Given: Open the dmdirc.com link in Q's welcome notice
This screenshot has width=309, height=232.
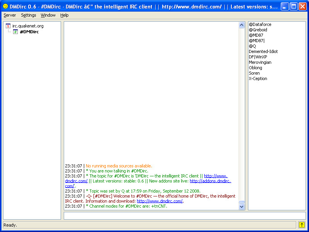Looking at the screenshot, I should (160, 201).
